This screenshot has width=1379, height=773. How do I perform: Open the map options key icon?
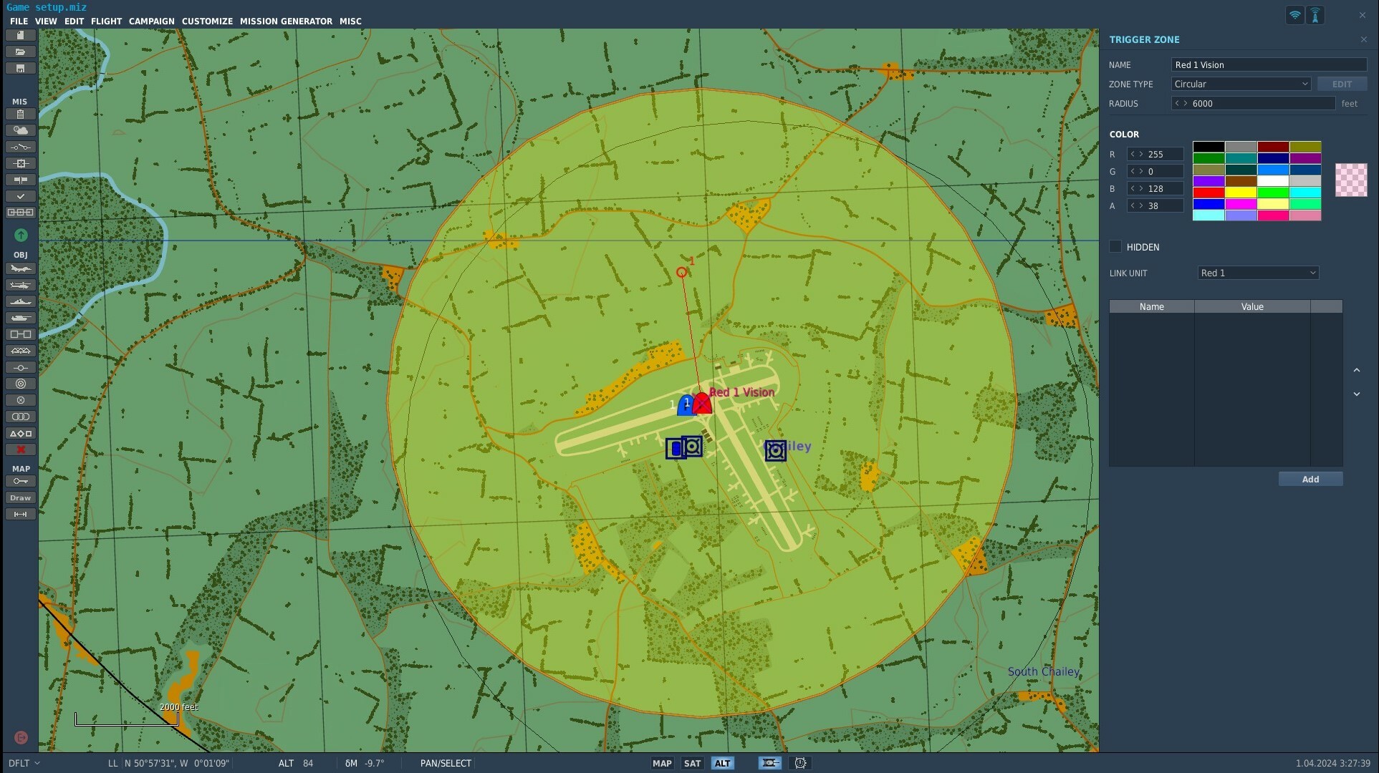point(20,481)
